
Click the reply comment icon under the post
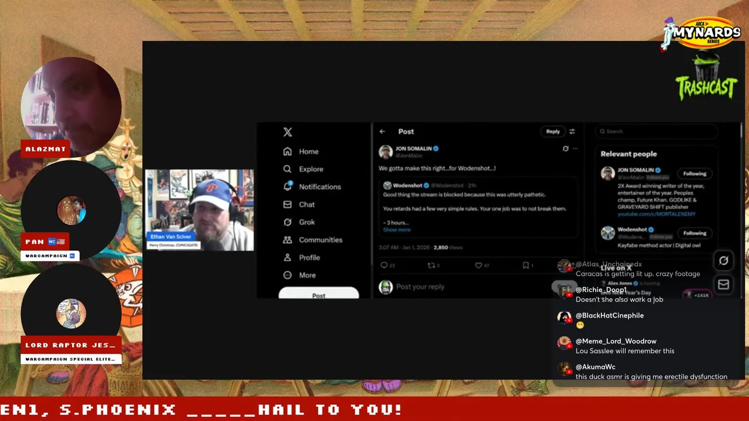[384, 265]
